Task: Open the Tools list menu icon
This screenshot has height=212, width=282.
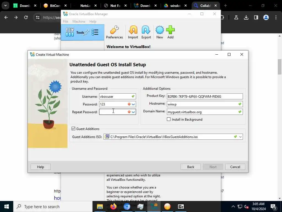Action: (x=95, y=32)
